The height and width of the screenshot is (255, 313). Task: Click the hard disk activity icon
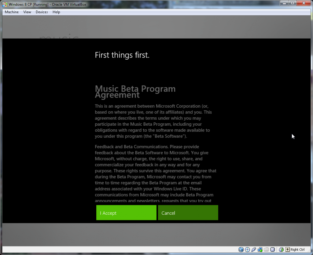click(x=241, y=249)
